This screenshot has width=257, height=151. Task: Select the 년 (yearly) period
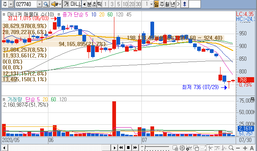(x=173, y=4)
